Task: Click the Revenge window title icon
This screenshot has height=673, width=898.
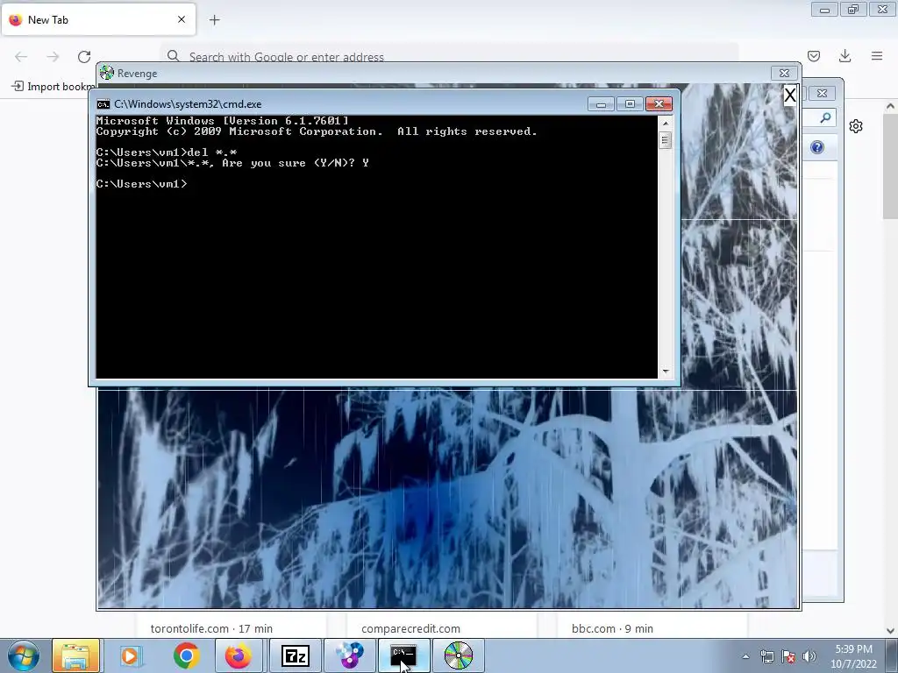Action: (106, 74)
